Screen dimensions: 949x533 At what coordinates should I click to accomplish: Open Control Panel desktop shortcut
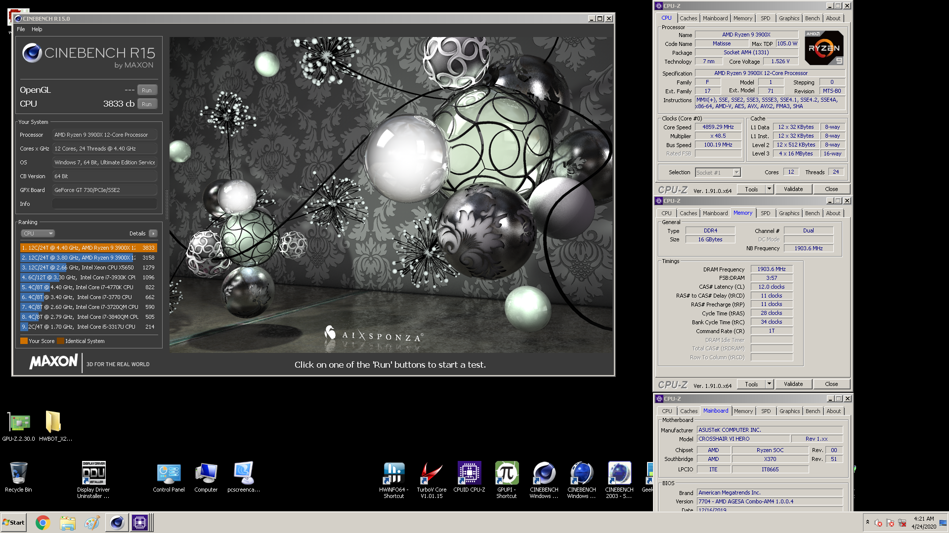click(x=169, y=477)
